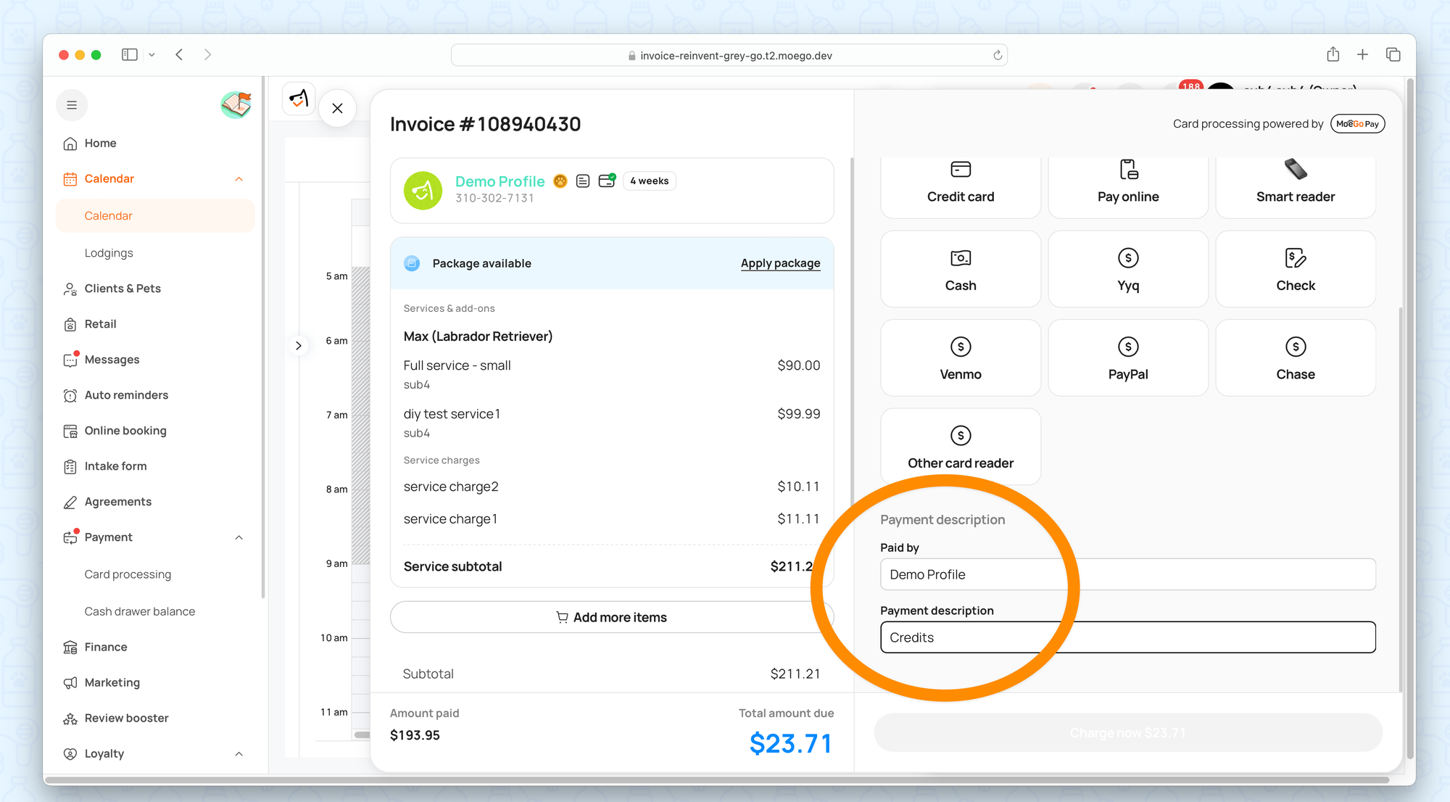Choose Venmo as payment method

(960, 358)
